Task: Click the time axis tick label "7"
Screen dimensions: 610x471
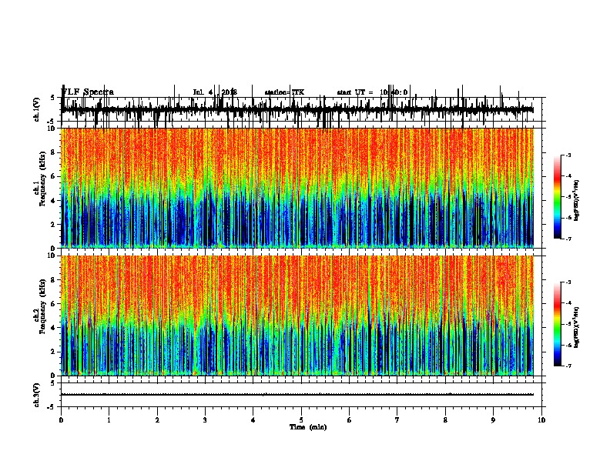Action: pyautogui.click(x=397, y=419)
